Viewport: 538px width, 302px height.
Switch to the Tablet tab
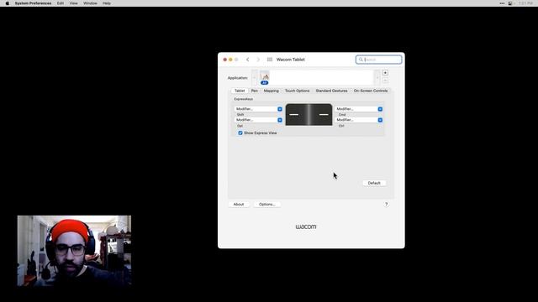click(x=240, y=91)
